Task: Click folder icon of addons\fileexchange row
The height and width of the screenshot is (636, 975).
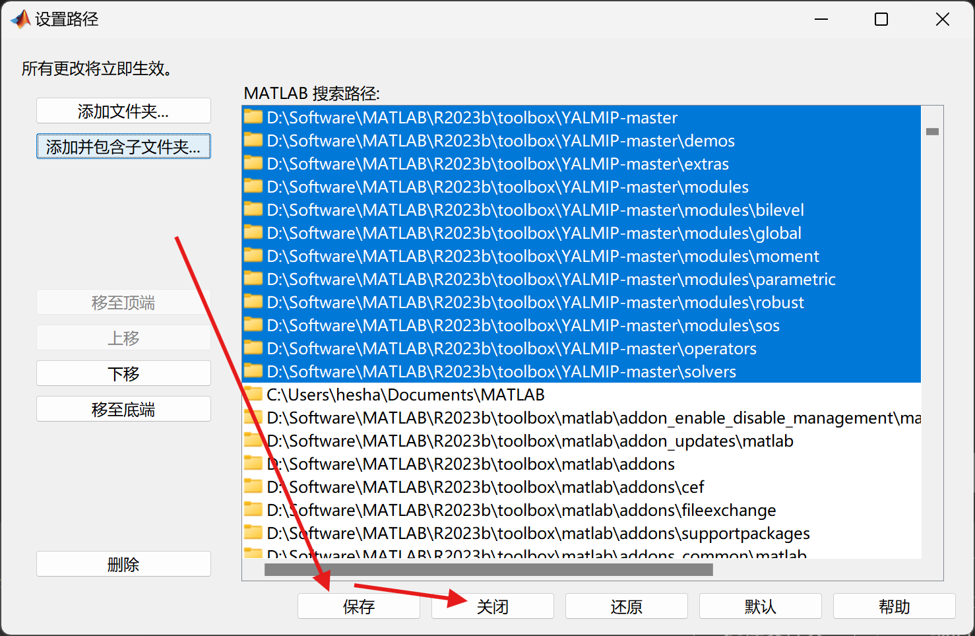Action: point(253,509)
